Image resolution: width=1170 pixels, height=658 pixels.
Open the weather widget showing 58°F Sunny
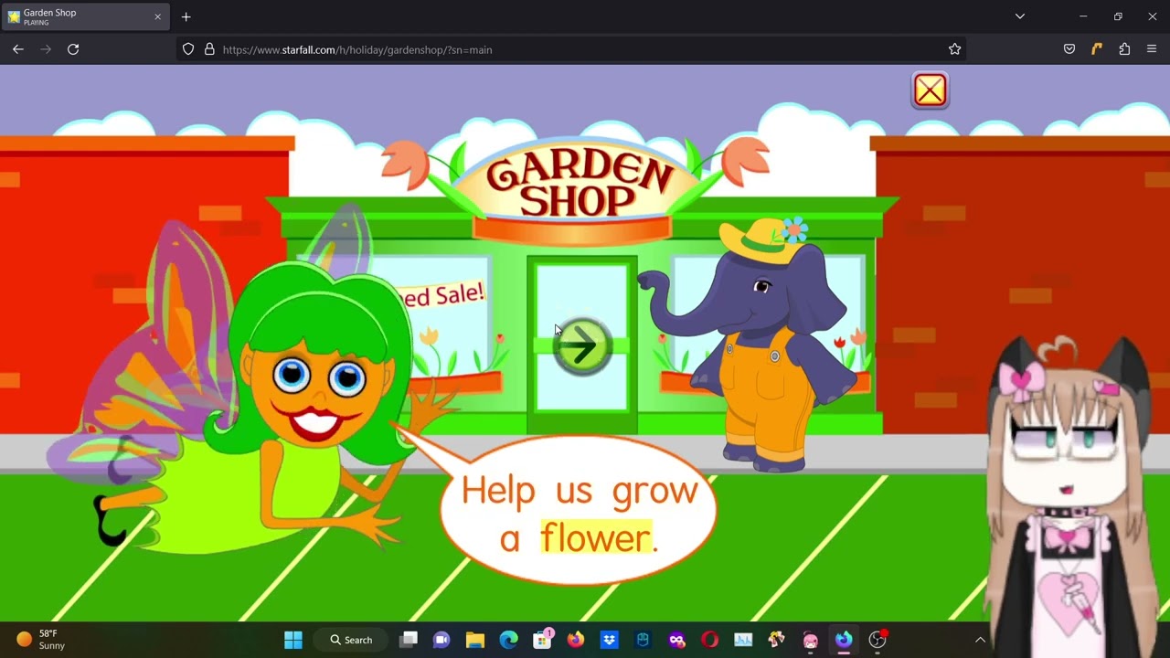(41, 640)
